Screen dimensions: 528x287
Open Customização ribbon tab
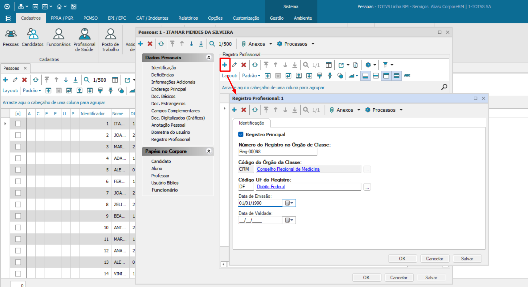point(246,18)
